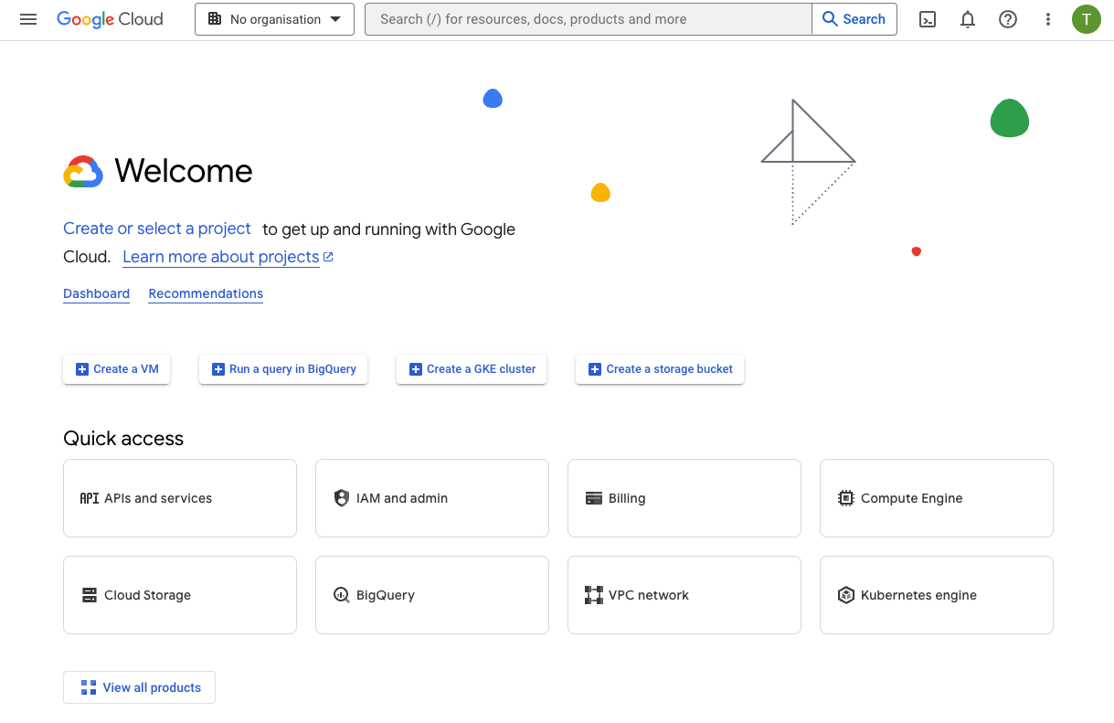
Task: Open the three-dot settings and utilities menu
Action: click(1047, 19)
